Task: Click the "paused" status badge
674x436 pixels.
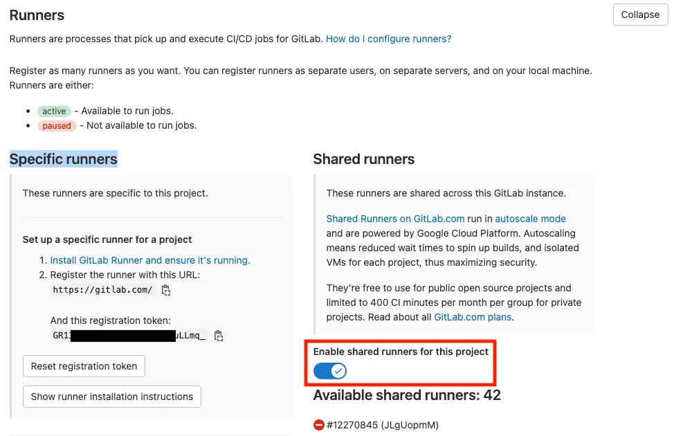Action: pyautogui.click(x=56, y=125)
